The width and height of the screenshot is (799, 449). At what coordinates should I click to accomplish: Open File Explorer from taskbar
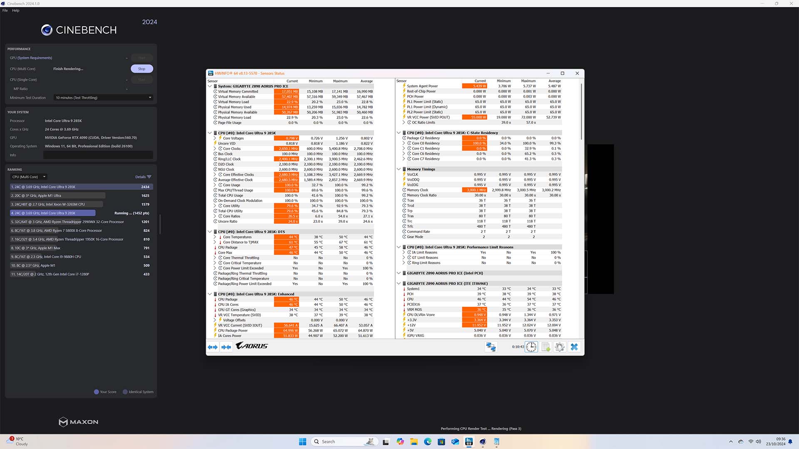414,442
